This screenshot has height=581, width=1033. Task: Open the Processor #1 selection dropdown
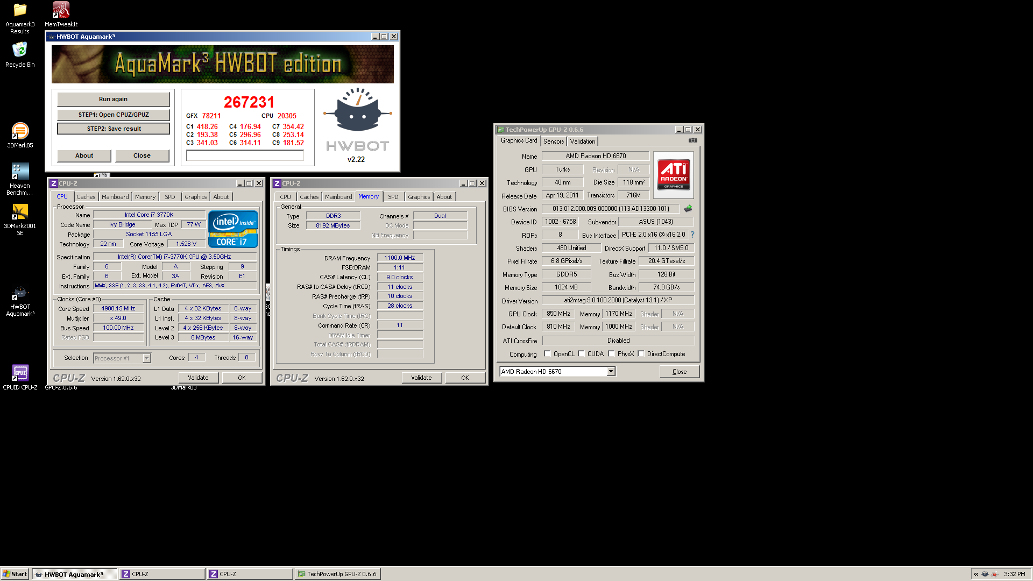146,358
